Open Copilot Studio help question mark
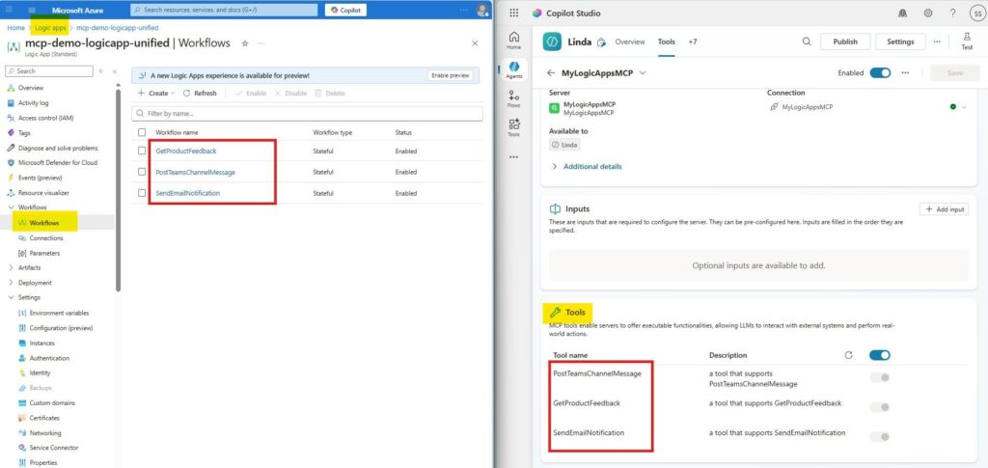 tap(952, 14)
